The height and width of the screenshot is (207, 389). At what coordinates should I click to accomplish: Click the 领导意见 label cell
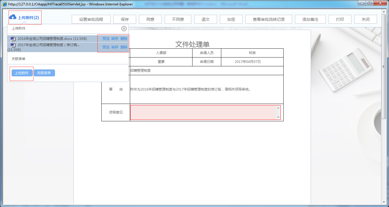(116, 112)
